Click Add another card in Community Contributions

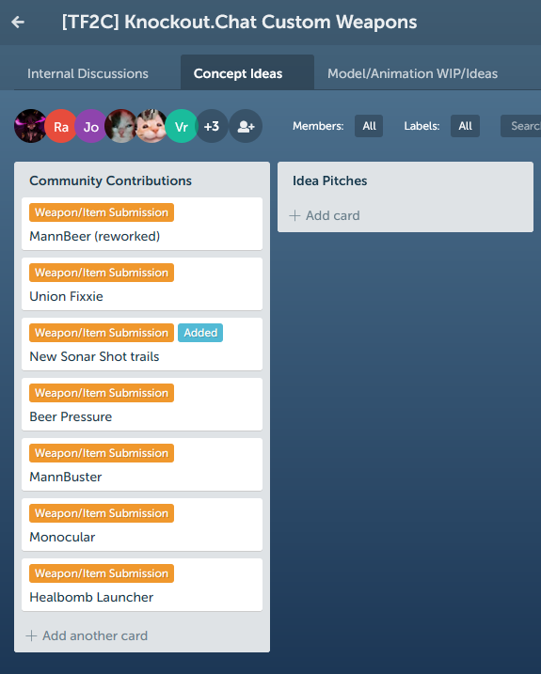point(87,635)
